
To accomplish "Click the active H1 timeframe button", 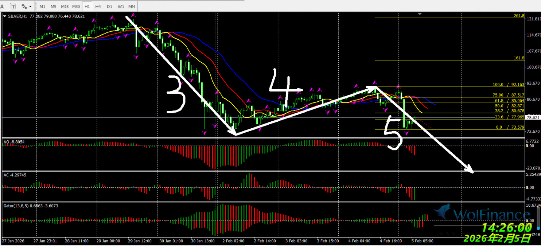I will click(87, 6).
